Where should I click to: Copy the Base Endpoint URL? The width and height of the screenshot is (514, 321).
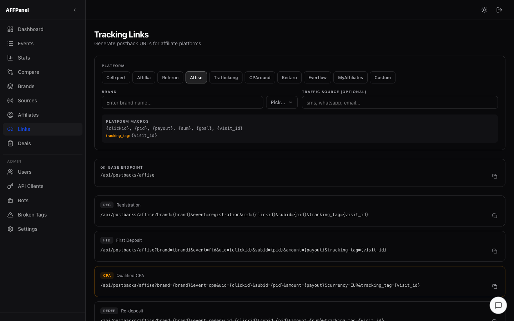[x=495, y=176]
